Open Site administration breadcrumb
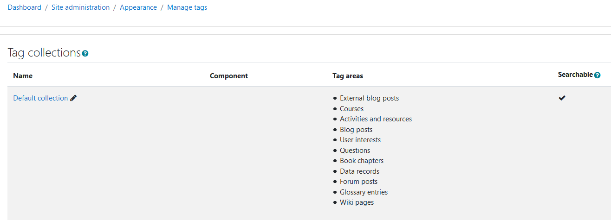611x220 pixels. tap(81, 7)
